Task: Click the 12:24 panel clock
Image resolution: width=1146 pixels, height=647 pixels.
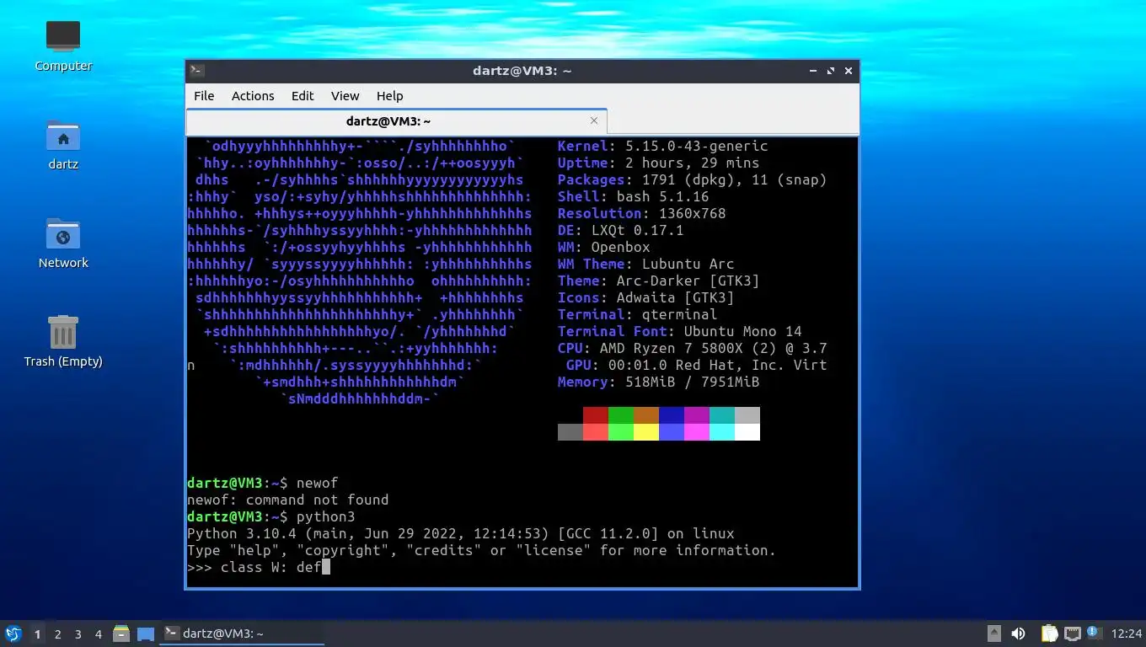Action: click(1127, 634)
